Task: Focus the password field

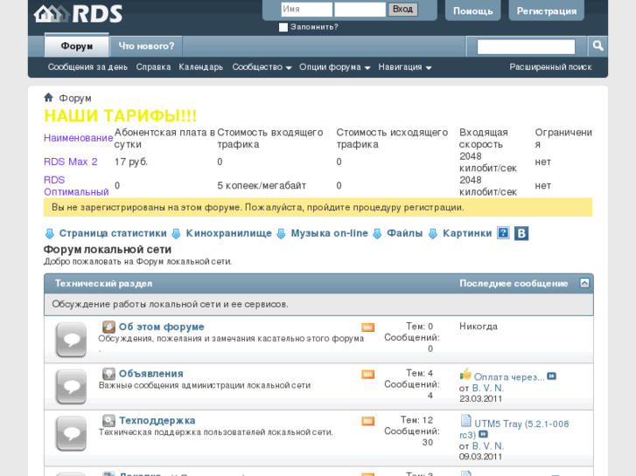Action: tap(360, 10)
